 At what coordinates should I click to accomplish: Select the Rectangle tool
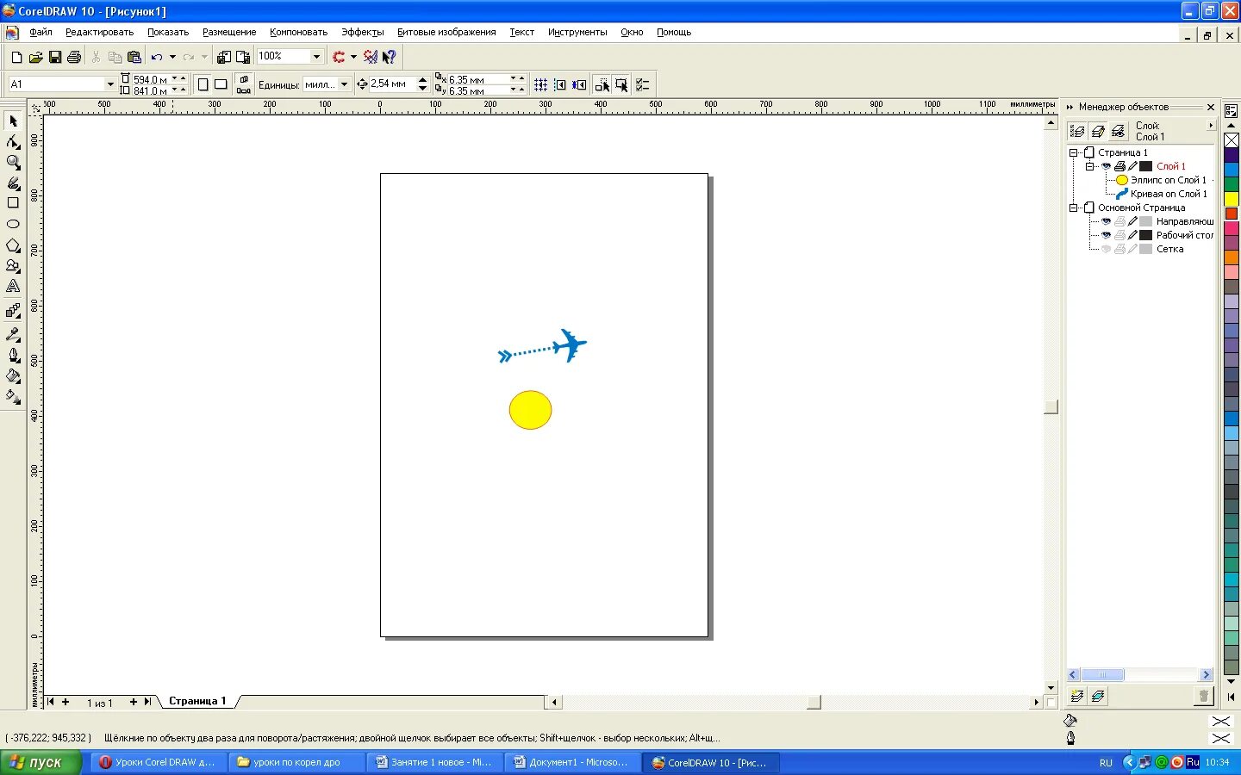point(13,203)
